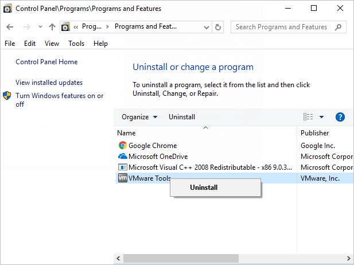The height and width of the screenshot is (265, 354).
Task: Click the search magnifier icon
Action: (x=338, y=27)
